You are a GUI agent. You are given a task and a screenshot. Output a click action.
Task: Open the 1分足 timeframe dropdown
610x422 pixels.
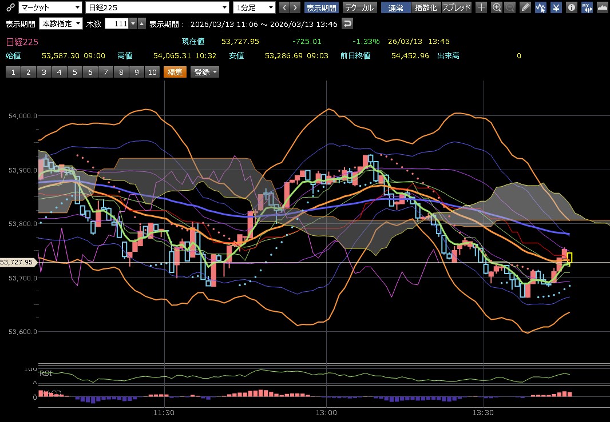coord(254,7)
